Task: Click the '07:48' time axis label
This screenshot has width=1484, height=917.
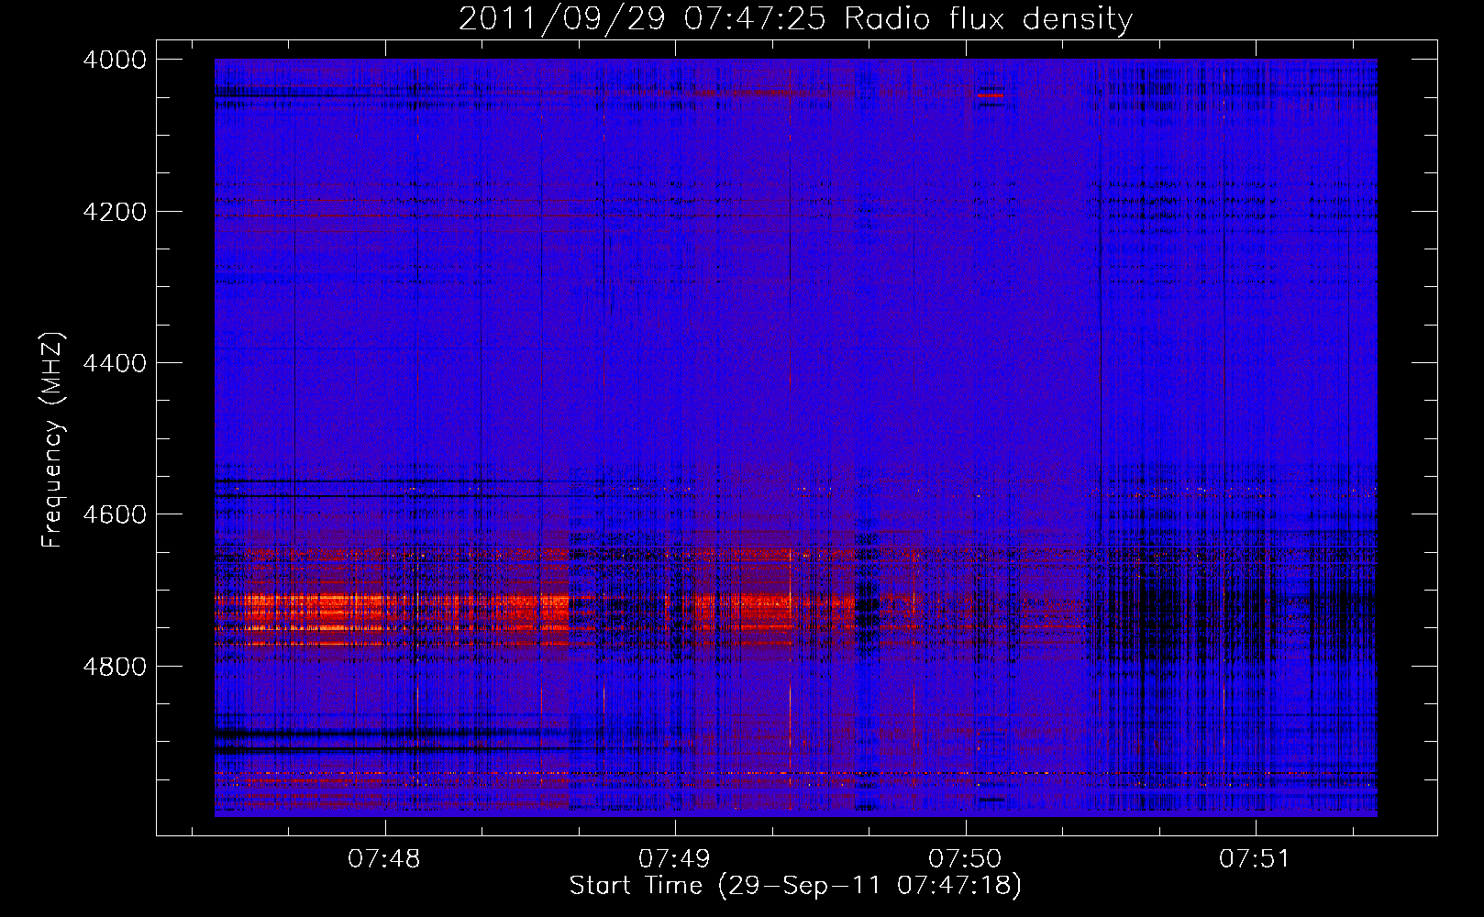Action: 384,859
